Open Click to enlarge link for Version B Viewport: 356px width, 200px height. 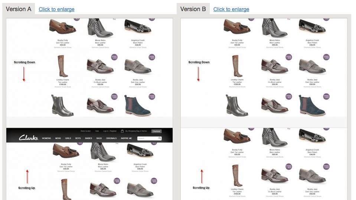pos(231,9)
